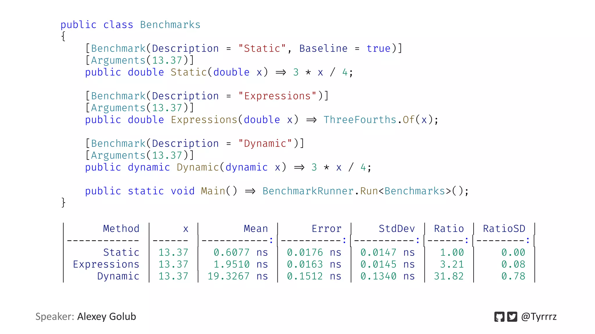Click the Run method call
Viewport: 595px width, 334px height.
coord(369,191)
